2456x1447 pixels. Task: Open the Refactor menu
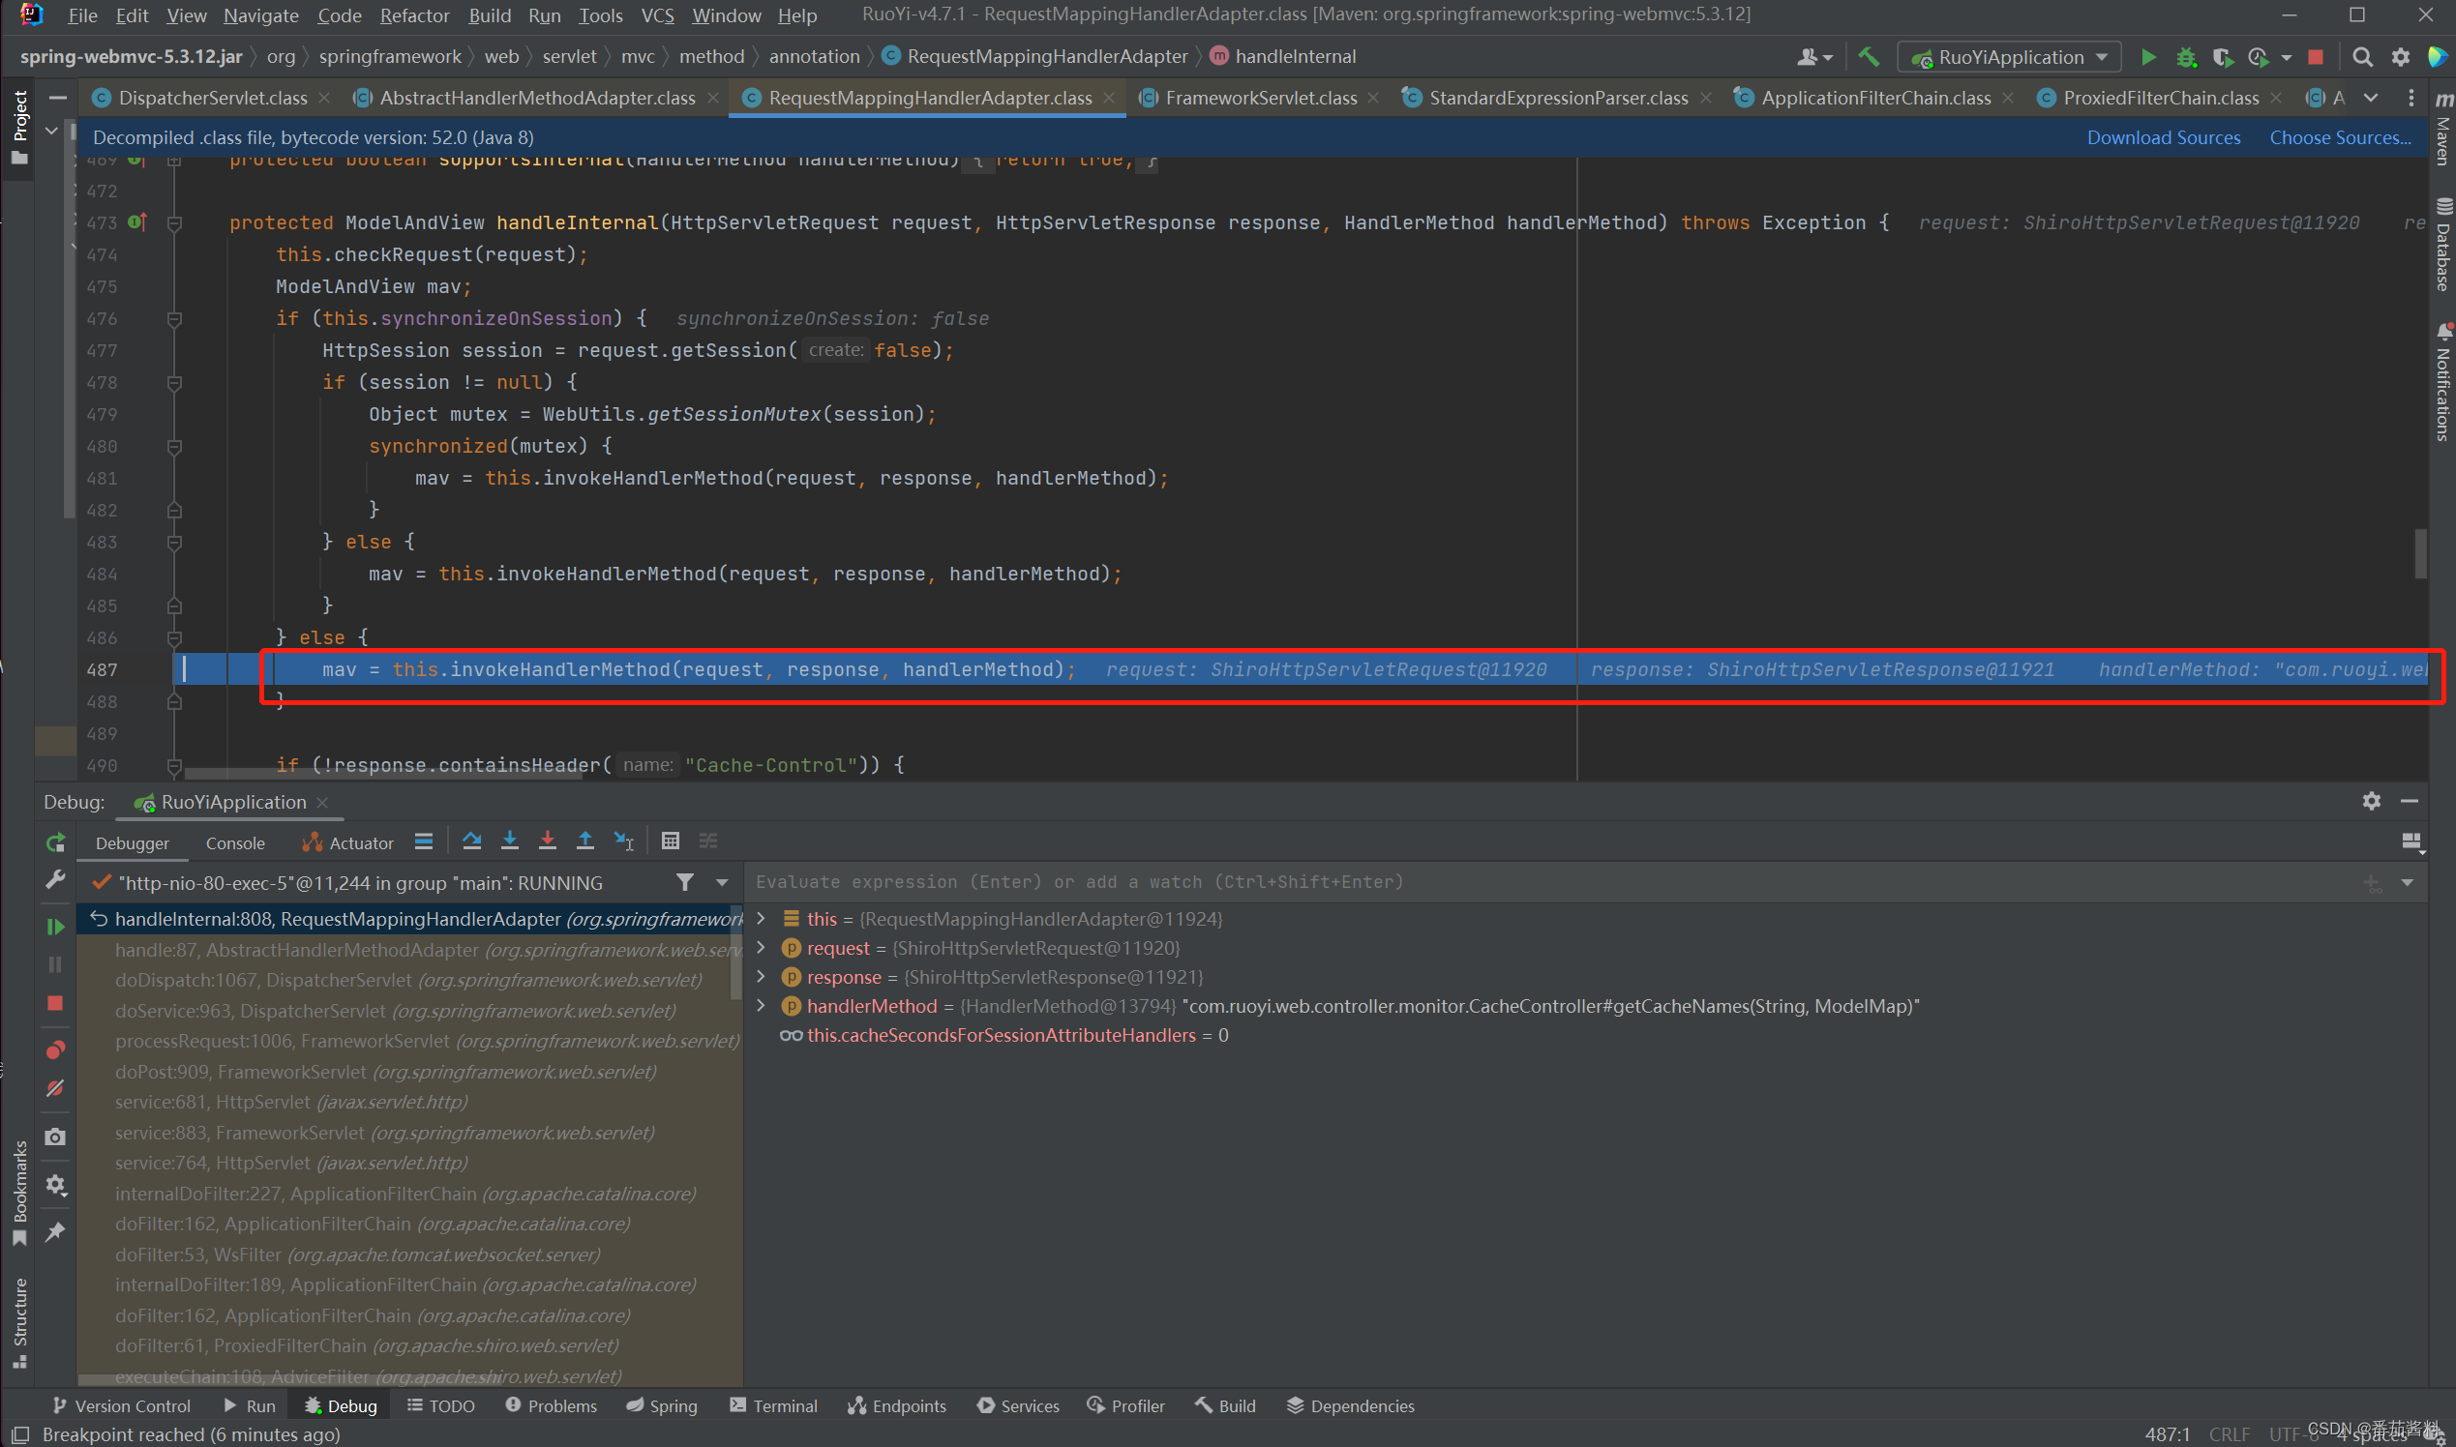click(x=414, y=15)
